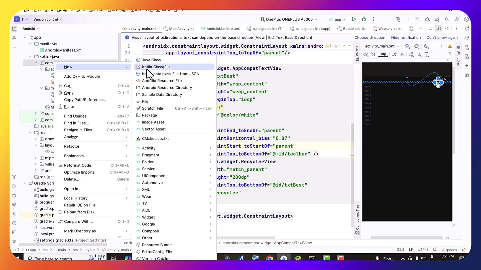Start debugging with the bug icon in top toolbar

364,19
